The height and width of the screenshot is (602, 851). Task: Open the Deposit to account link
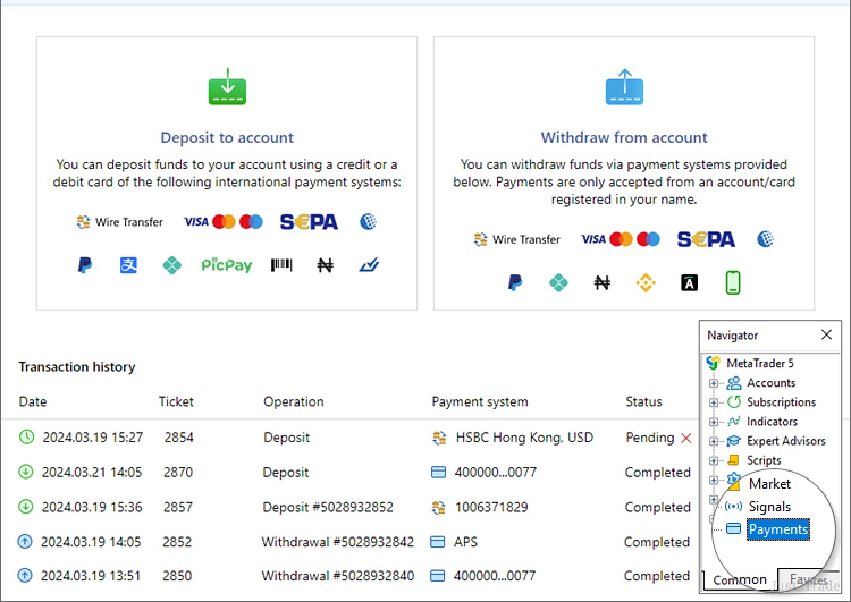point(227,137)
